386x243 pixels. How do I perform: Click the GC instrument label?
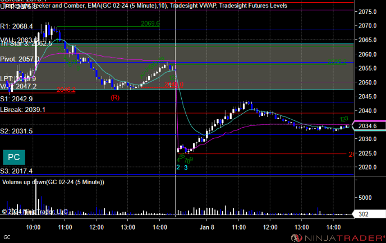[x=7, y=237]
